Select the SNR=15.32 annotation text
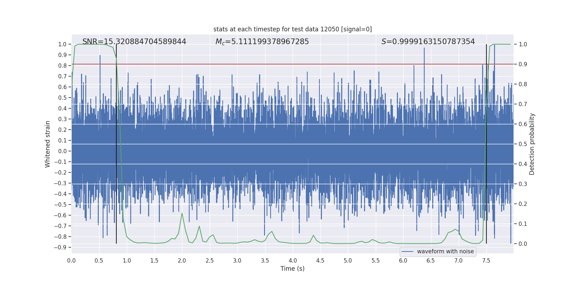571x285 pixels. pos(134,42)
